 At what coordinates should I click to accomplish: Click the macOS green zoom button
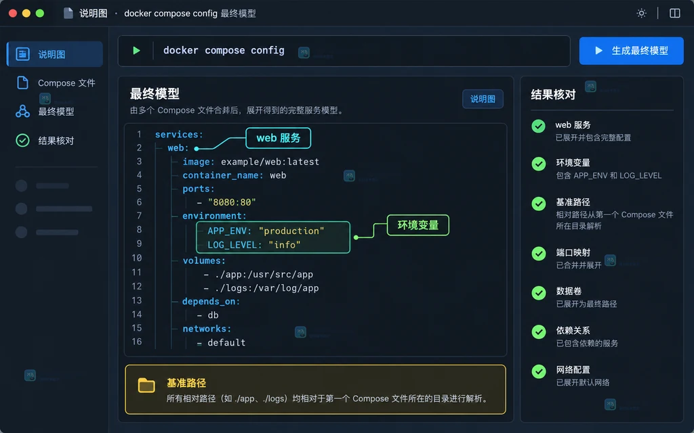(40, 14)
